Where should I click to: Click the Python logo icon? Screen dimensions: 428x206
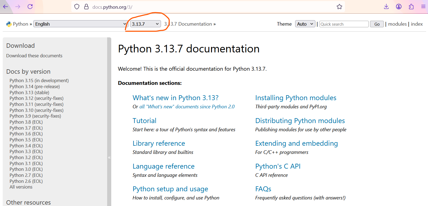point(9,24)
